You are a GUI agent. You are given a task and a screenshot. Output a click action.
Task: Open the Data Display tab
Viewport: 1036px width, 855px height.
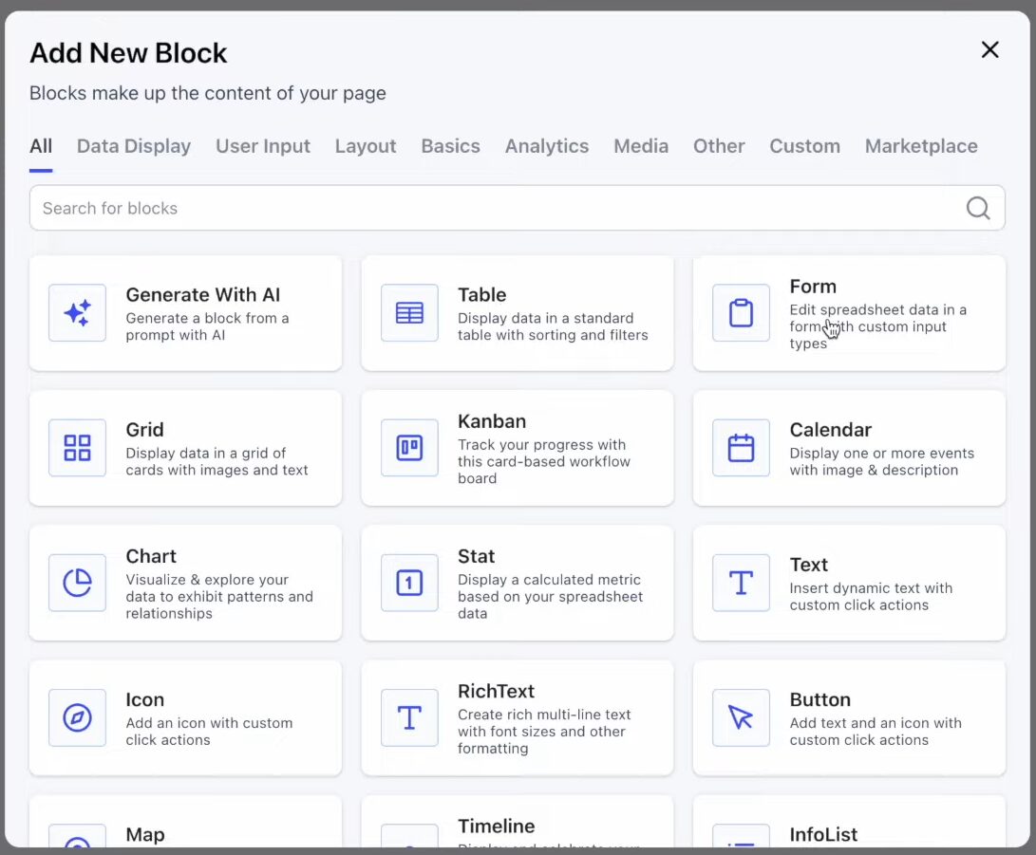[134, 146]
